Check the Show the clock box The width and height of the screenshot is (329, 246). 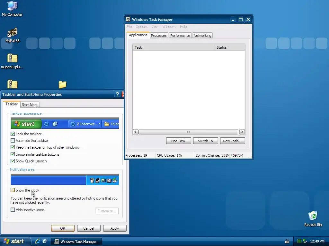click(x=13, y=190)
